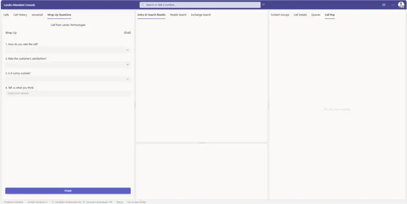
Task: Select the People Search tab
Action: pos(178,15)
